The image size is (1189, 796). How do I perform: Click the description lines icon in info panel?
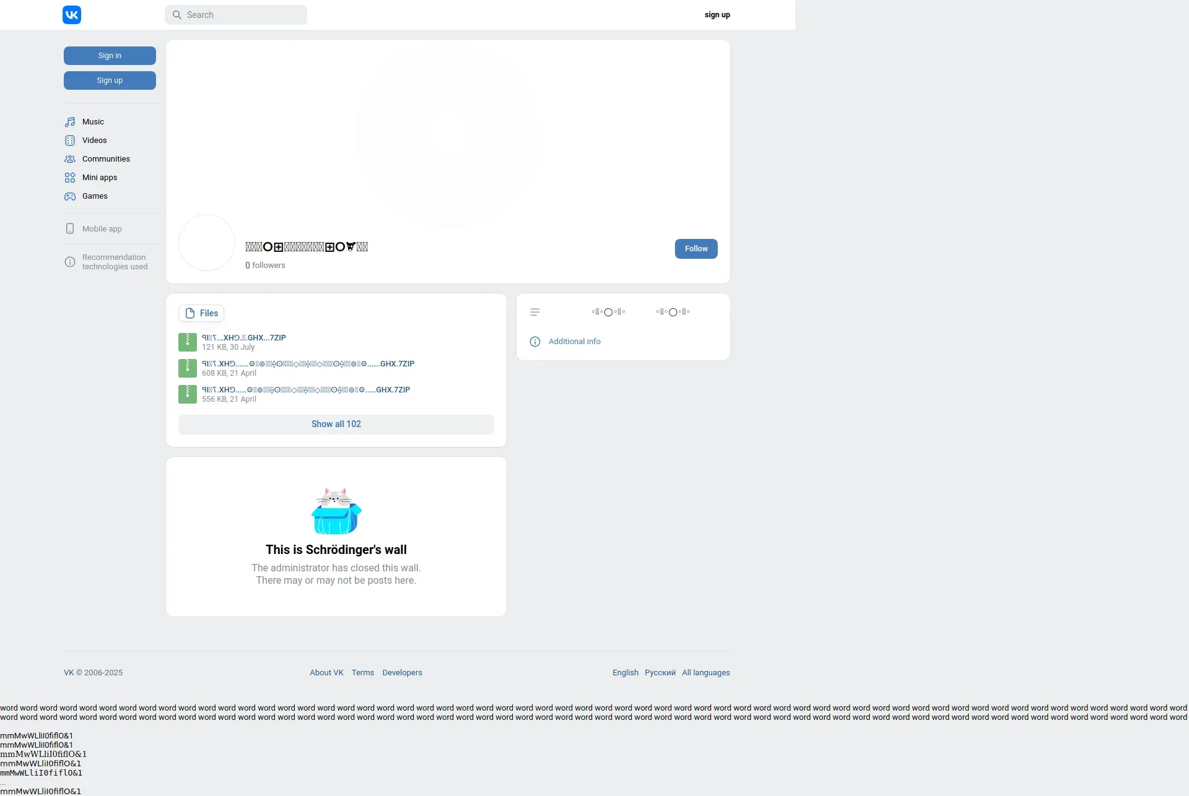(535, 313)
